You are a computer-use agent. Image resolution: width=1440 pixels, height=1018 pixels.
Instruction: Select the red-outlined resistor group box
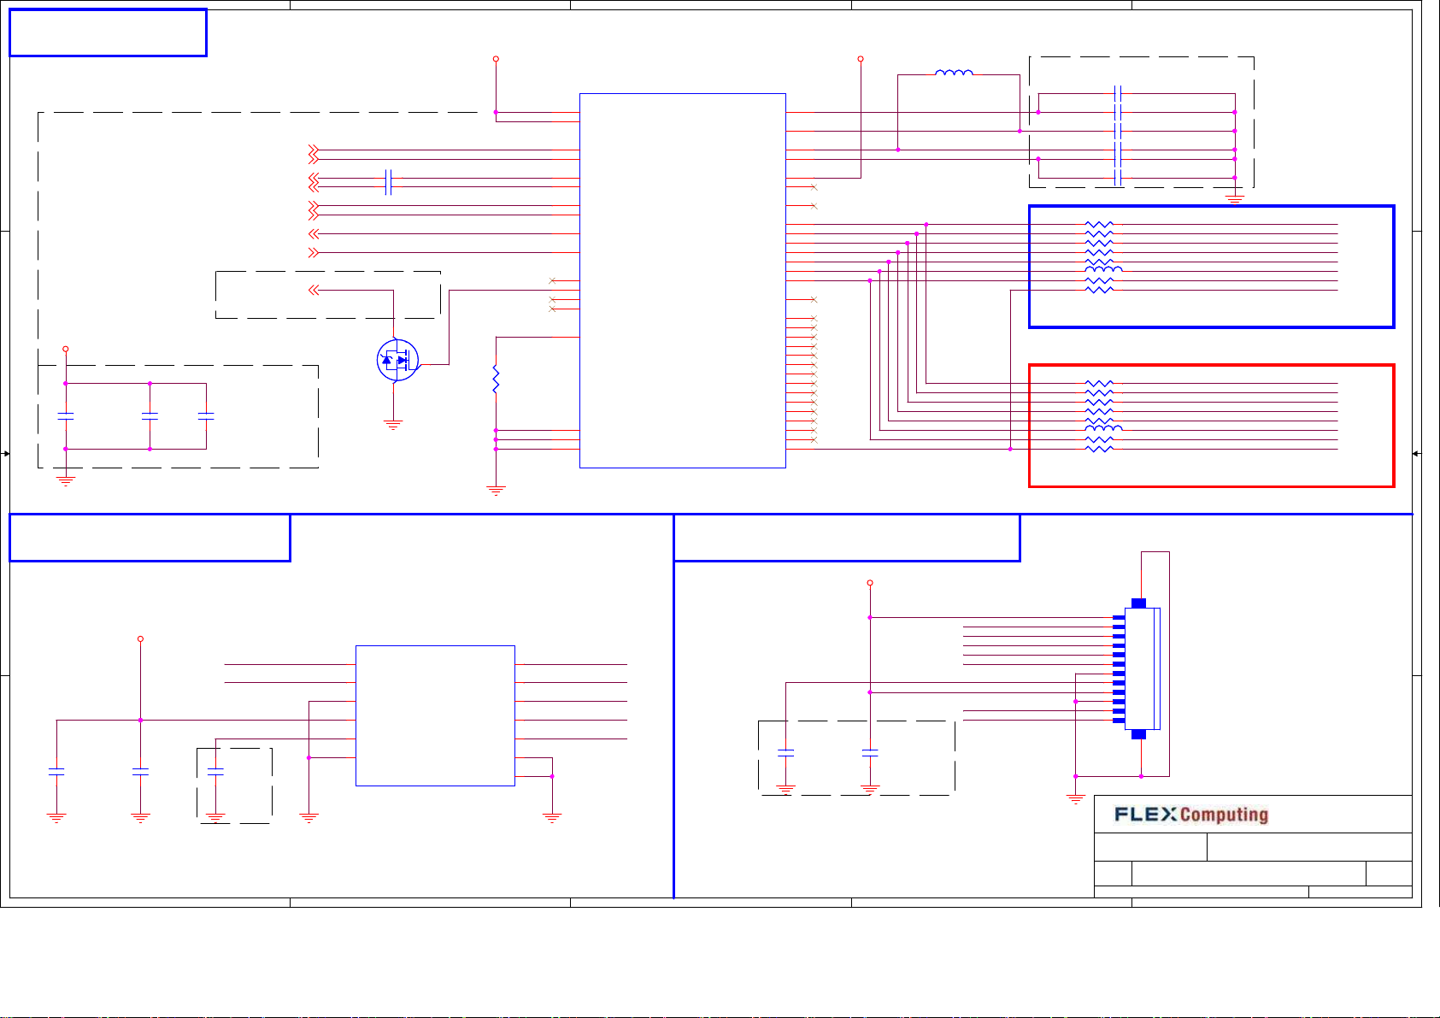pos(1212,426)
